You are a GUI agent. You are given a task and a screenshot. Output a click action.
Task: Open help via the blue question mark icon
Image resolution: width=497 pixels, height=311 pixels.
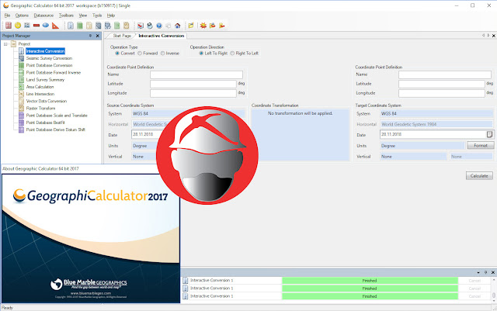point(159,26)
